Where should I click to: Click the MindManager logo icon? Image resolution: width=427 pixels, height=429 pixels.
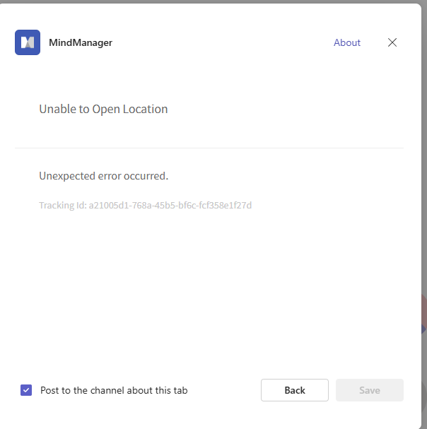[x=28, y=42]
